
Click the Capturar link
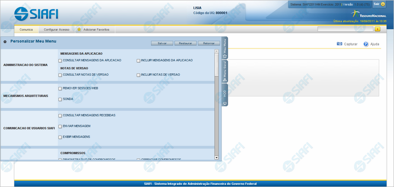pos(351,44)
